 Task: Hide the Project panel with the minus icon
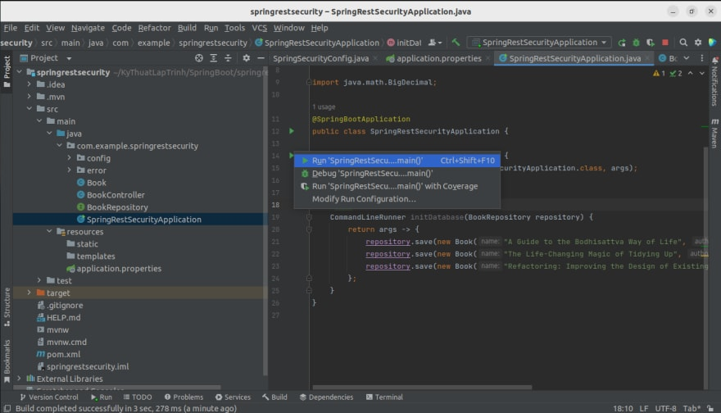261,58
